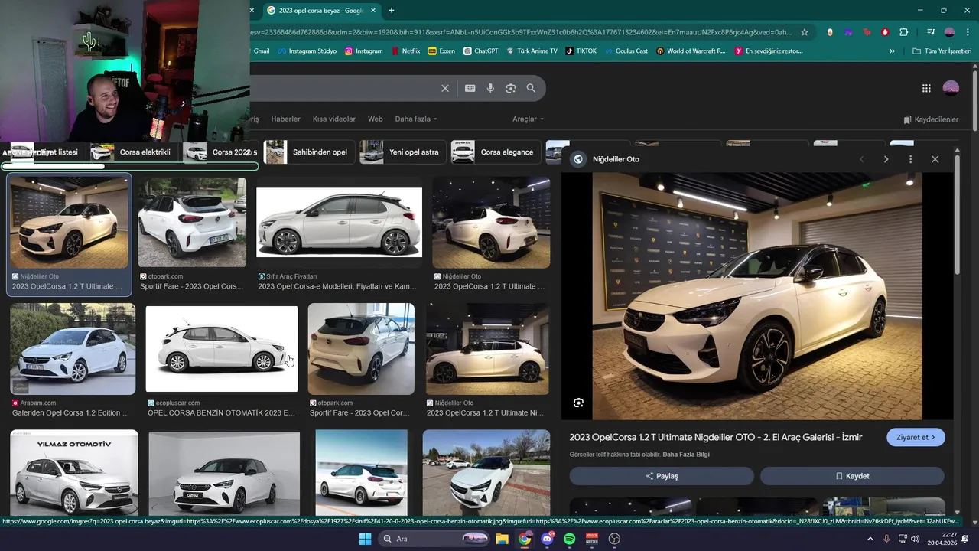This screenshot has width=979, height=551.
Task: Open Voicemeeter from the taskbar
Action: point(592,539)
